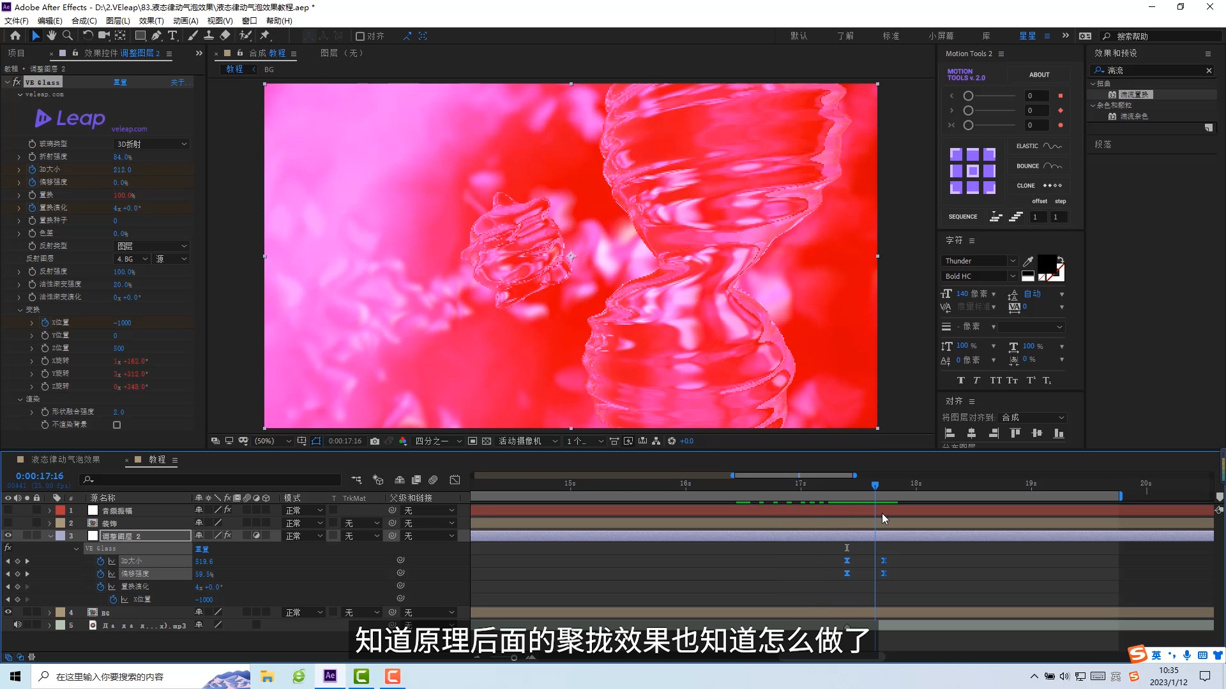Click the Elastic easing wave icon

coord(1052,146)
